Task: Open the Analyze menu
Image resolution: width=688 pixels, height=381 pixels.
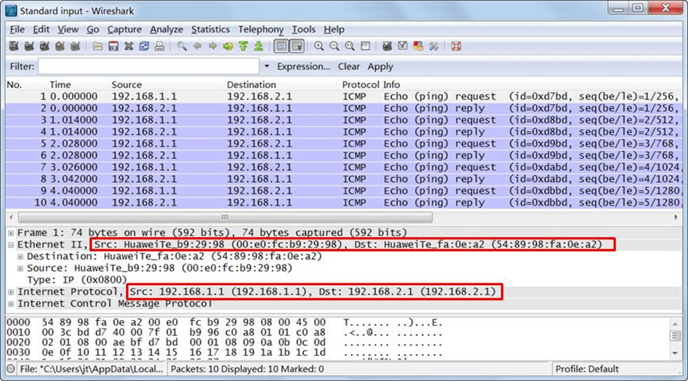Action: click(167, 30)
